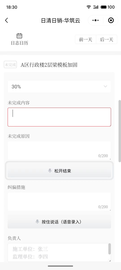Go to 后一天 next day
121x270 pixels.
click(x=107, y=39)
